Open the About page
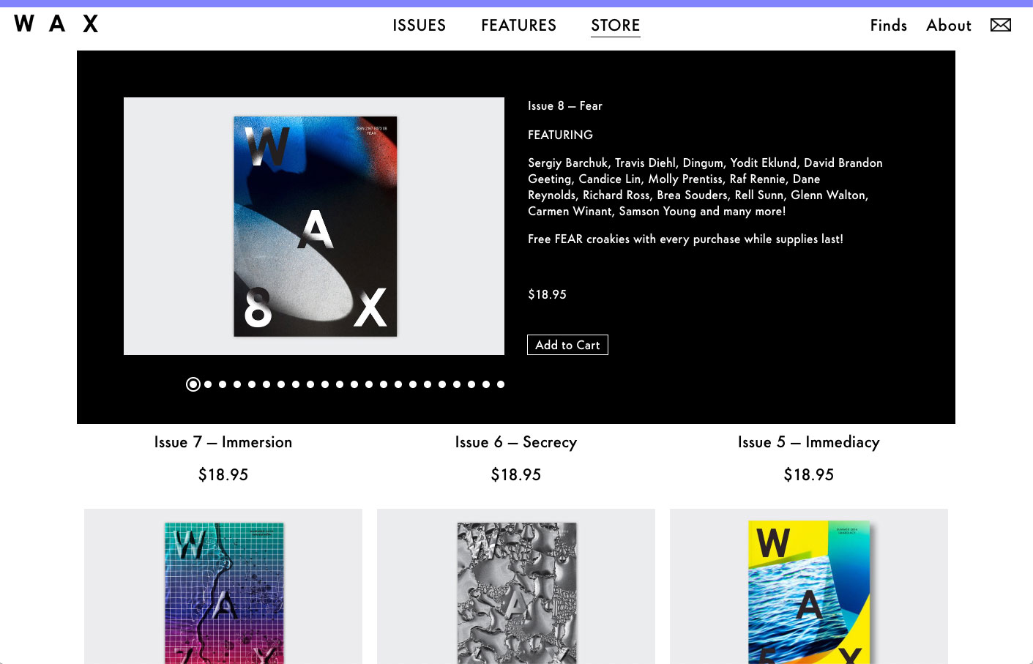Viewport: 1033px width, 664px height. coord(948,25)
